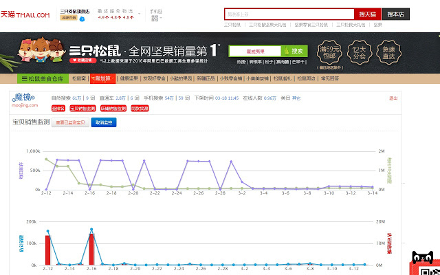Click the 退出 link in the 魔镜 panel
The height and width of the screenshot is (275, 440).
393,98
